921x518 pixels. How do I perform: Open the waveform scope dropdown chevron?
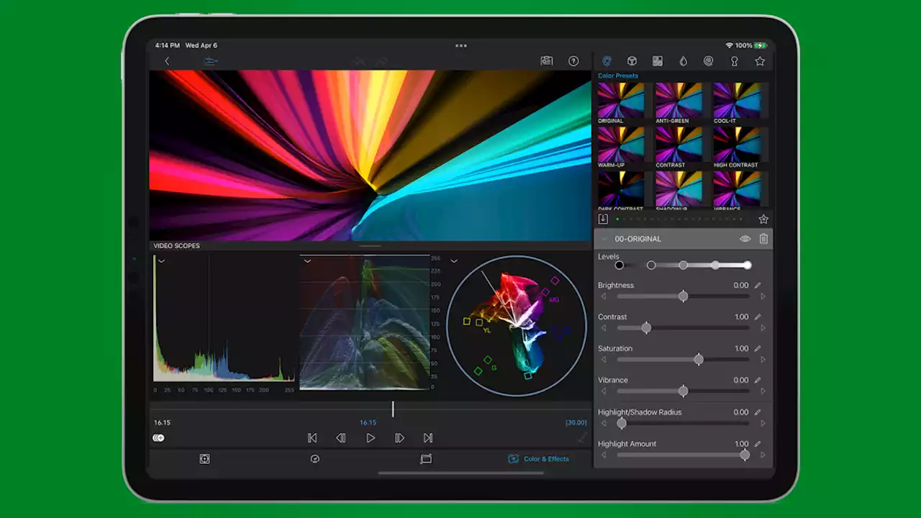[307, 261]
